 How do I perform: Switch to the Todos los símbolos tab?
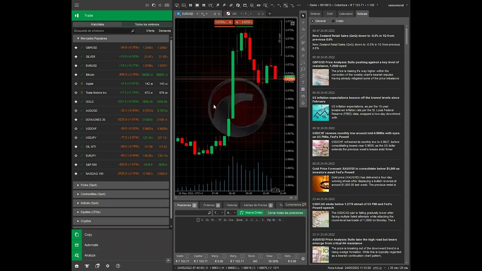tap(147, 24)
